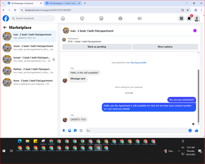Choose a sticker icon in composer
Viewport: 205px width, 164px height.
(75, 130)
